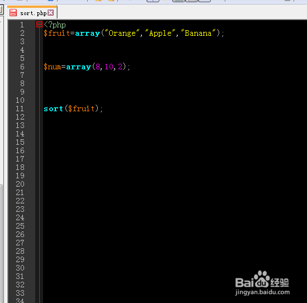Image resolution: width=307 pixels, height=303 pixels.
Task: Click line number 9 in the margin
Action: point(22,92)
